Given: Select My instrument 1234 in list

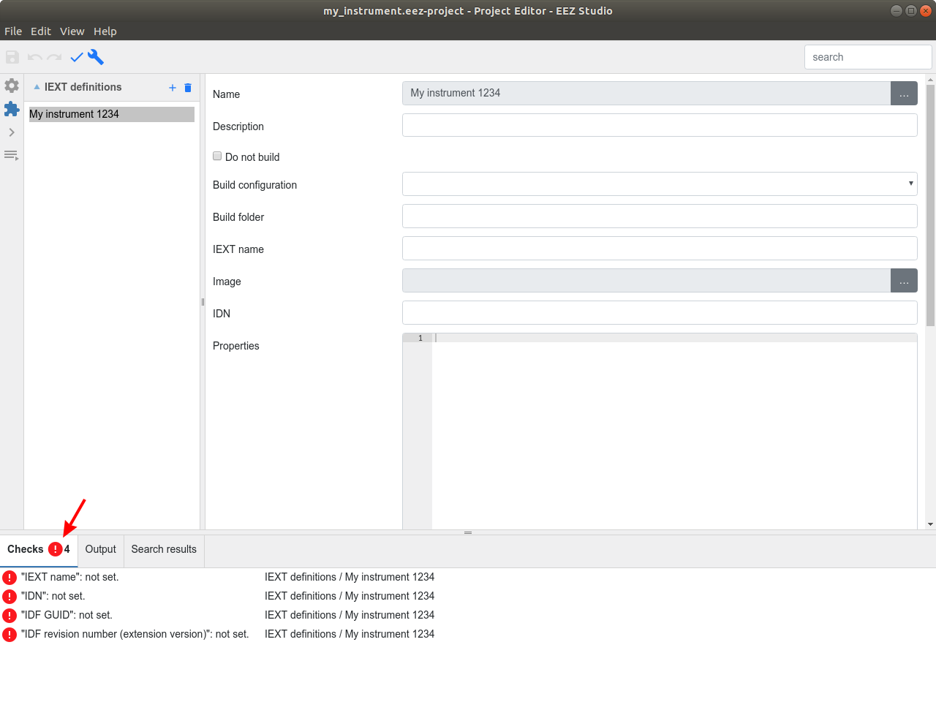Looking at the screenshot, I should pos(112,114).
